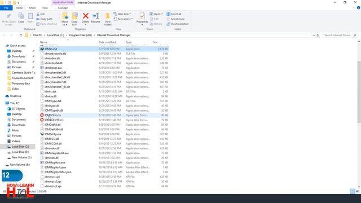Select the Application Tools contextual tab

(x=63, y=2)
